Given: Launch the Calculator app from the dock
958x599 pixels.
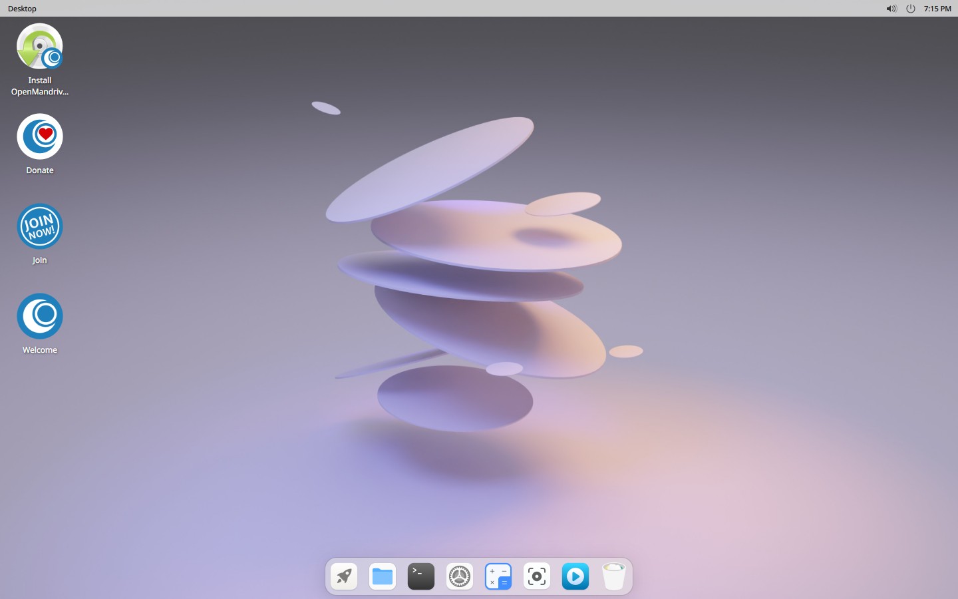Looking at the screenshot, I should pos(498,576).
